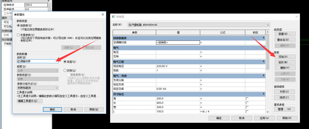Choose the 实例(I) radio option
The height and width of the screenshot is (129, 309).
65,70
